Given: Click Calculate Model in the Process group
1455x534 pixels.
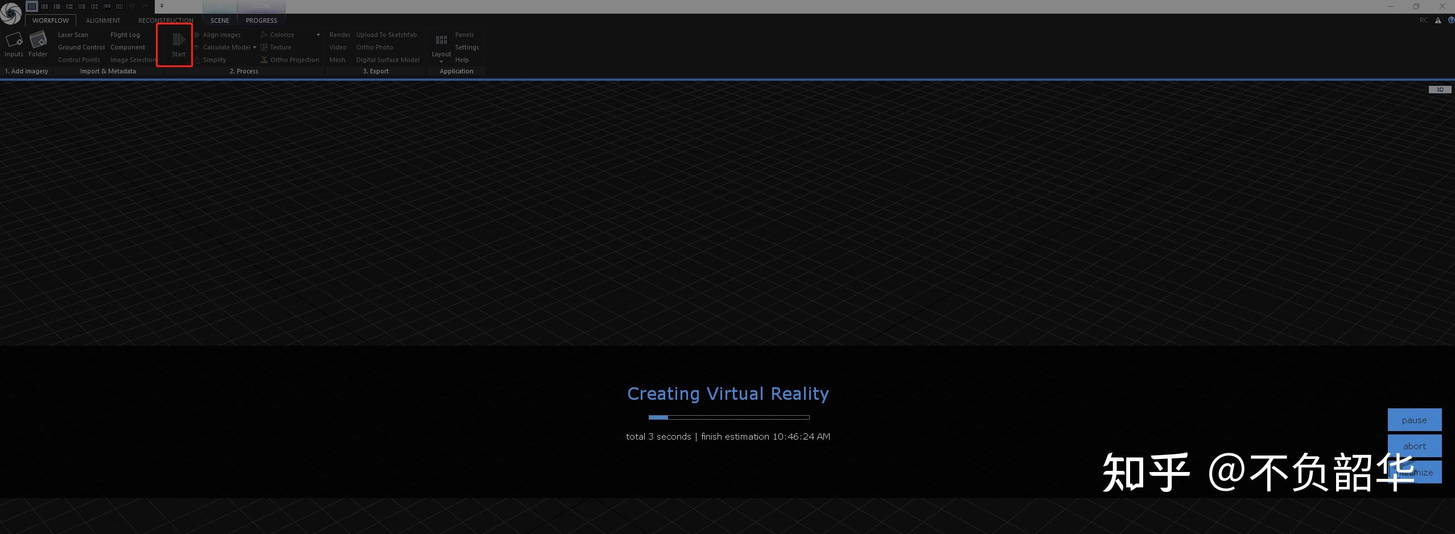Looking at the screenshot, I should (x=222, y=47).
